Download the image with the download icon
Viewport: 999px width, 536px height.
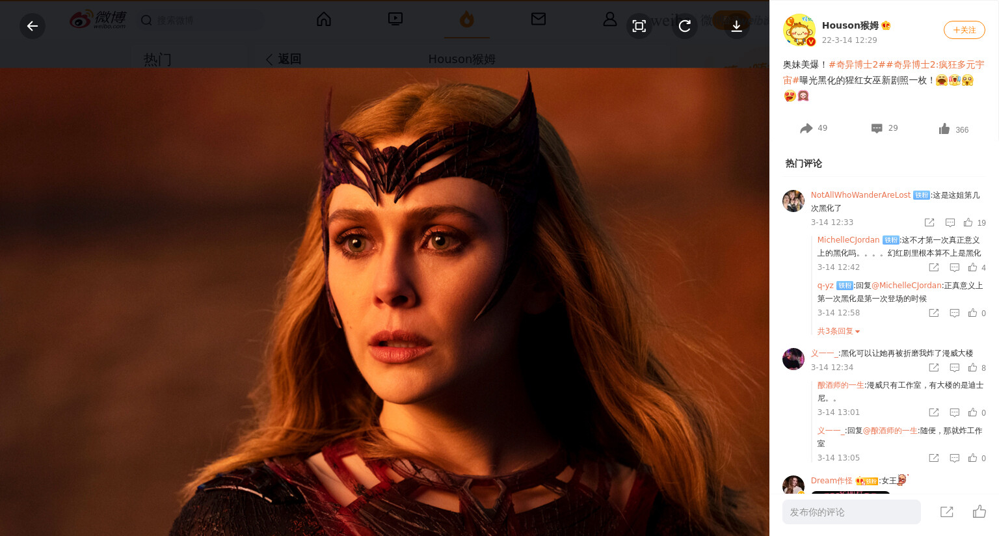click(736, 26)
